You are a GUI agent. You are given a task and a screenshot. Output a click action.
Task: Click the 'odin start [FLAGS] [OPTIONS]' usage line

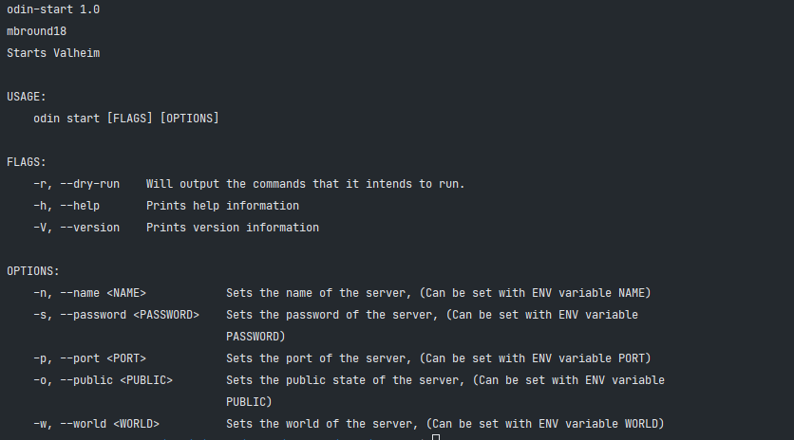pos(126,119)
